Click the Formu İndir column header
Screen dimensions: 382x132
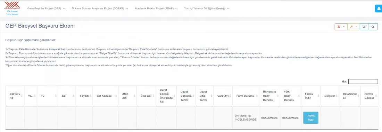tap(311, 96)
